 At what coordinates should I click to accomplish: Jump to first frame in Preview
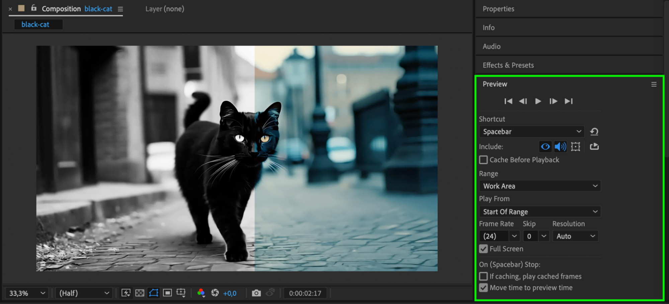508,101
